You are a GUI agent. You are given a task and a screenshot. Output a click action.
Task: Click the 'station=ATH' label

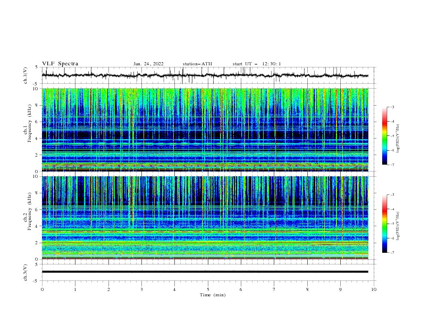(197, 64)
